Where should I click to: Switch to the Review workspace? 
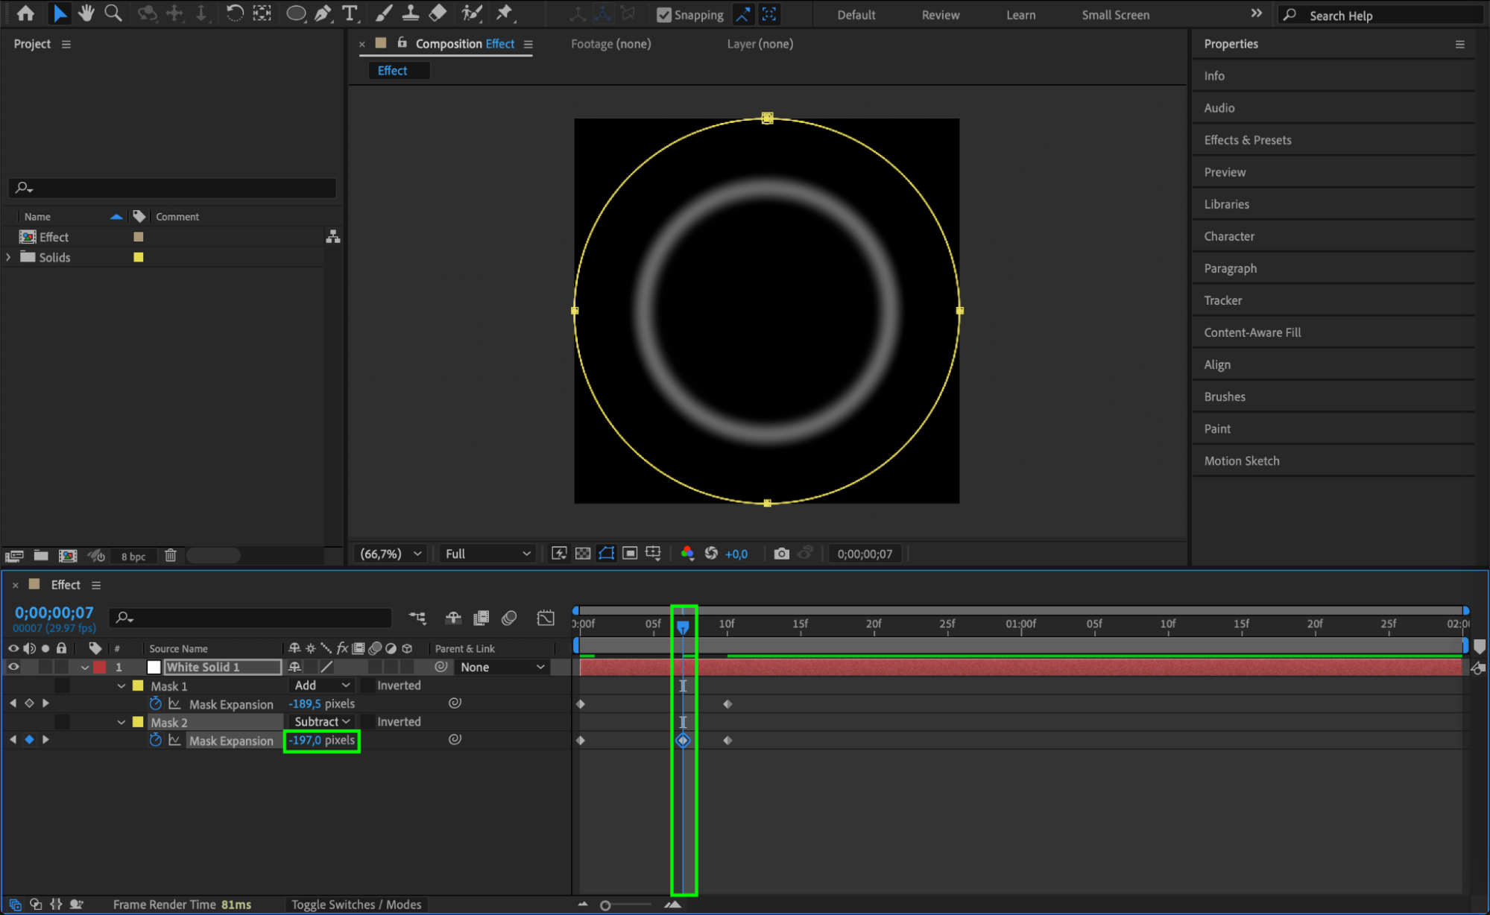point(940,15)
